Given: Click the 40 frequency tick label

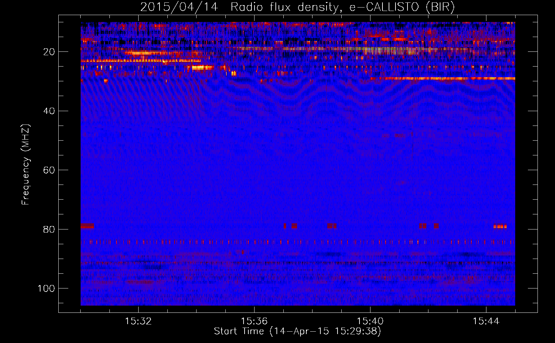Looking at the screenshot, I should tap(49, 111).
